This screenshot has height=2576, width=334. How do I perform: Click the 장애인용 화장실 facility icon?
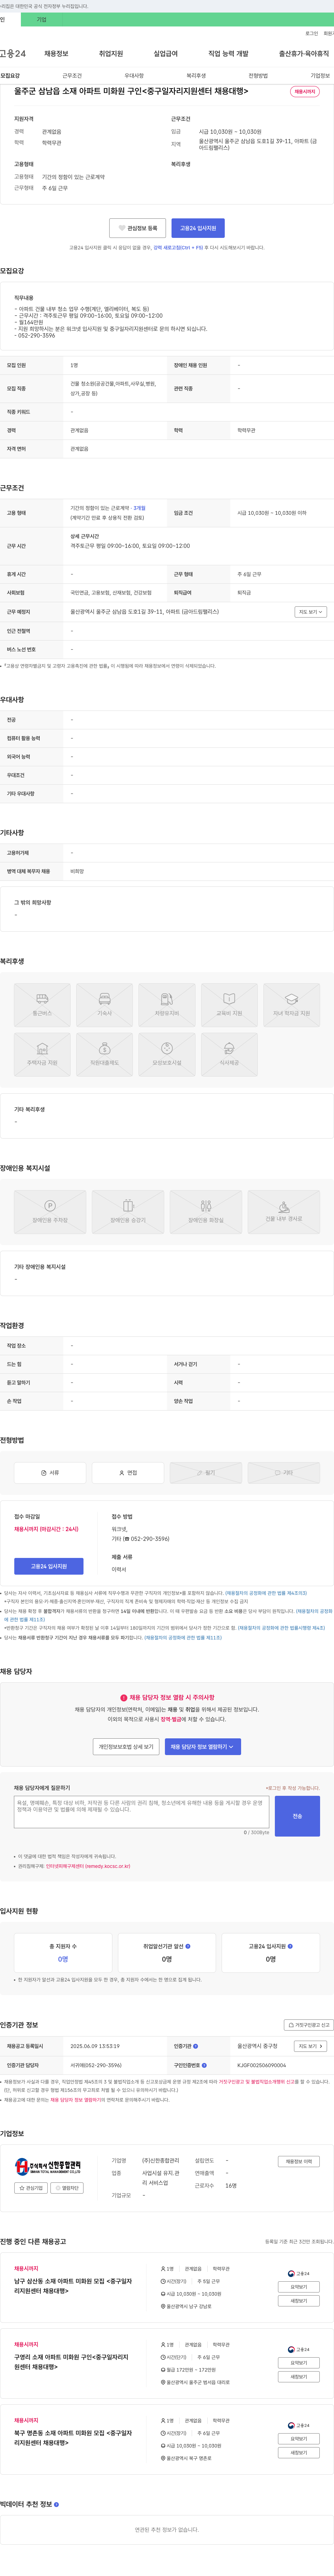click(206, 1212)
